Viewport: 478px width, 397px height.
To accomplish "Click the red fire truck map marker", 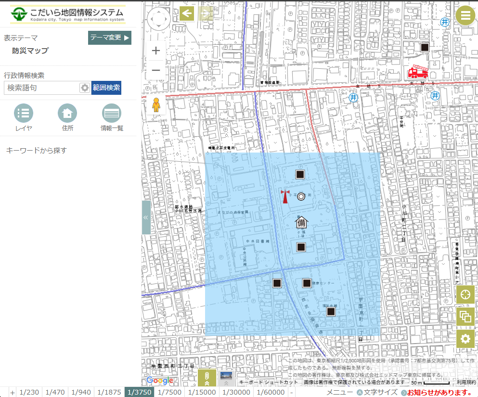I will (x=417, y=72).
